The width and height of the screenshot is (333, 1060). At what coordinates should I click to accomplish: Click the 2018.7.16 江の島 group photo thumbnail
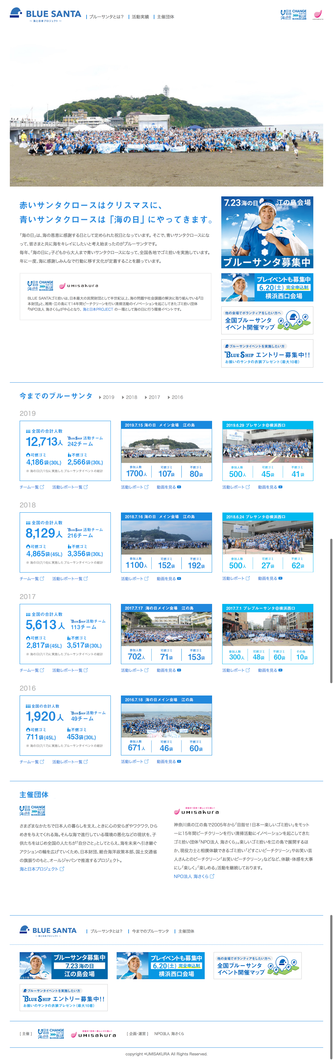click(x=166, y=538)
